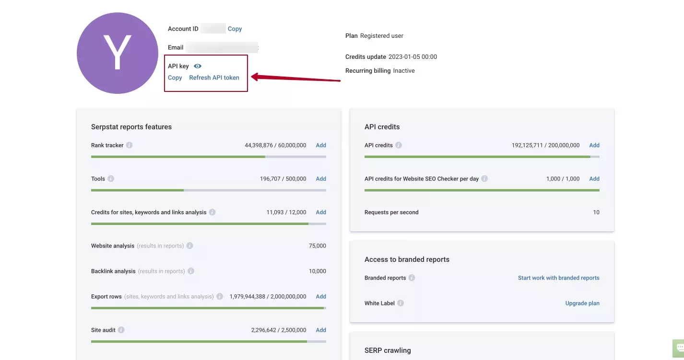The width and height of the screenshot is (684, 360).
Task: Add more Rank tracker credits
Action: coord(321,145)
